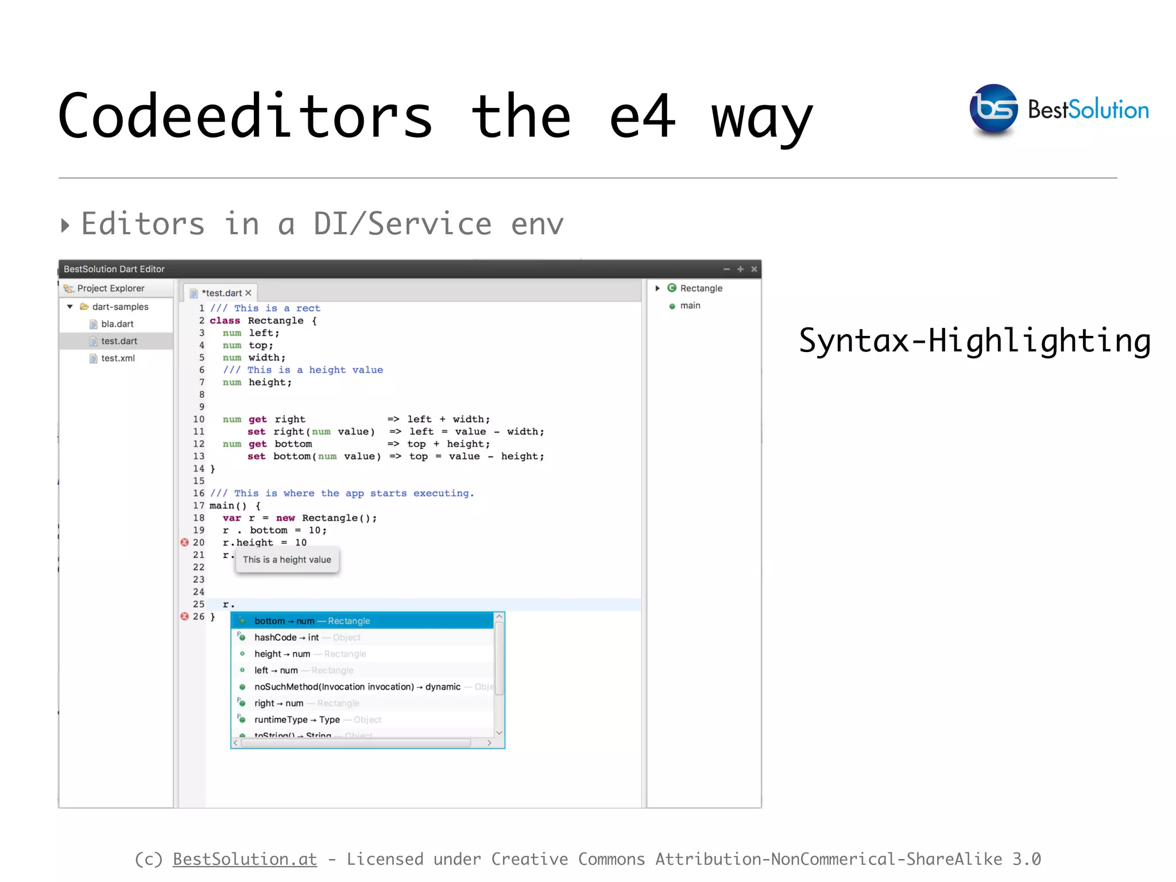
Task: Click horizontal scrollbar of completion list
Action: pyautogui.click(x=356, y=743)
